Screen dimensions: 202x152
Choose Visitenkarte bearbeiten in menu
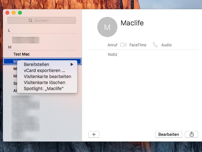pos(47,77)
